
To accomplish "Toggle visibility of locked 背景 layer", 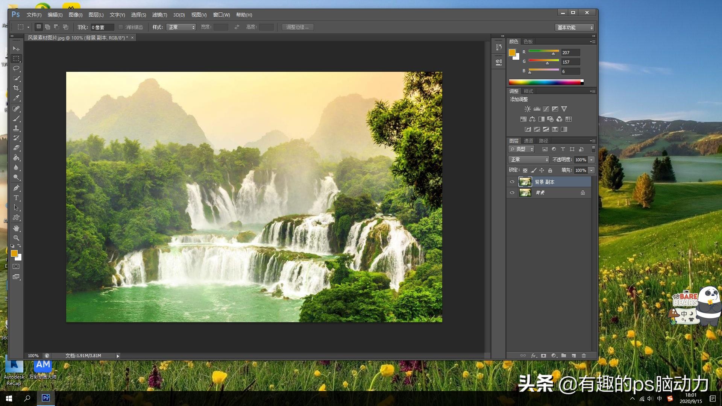I will (x=512, y=193).
